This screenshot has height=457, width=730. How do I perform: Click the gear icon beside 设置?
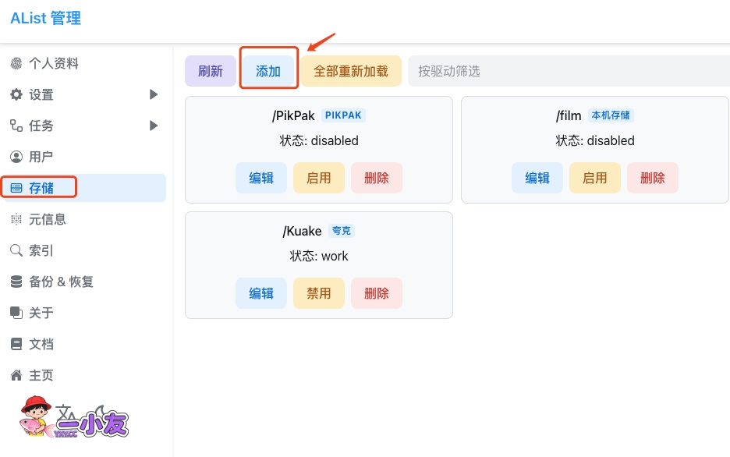pos(16,94)
